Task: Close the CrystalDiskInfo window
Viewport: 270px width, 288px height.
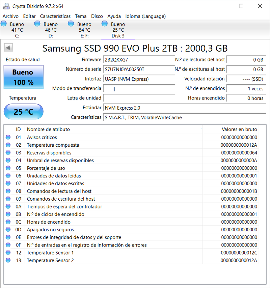Action: [x=260, y=6]
